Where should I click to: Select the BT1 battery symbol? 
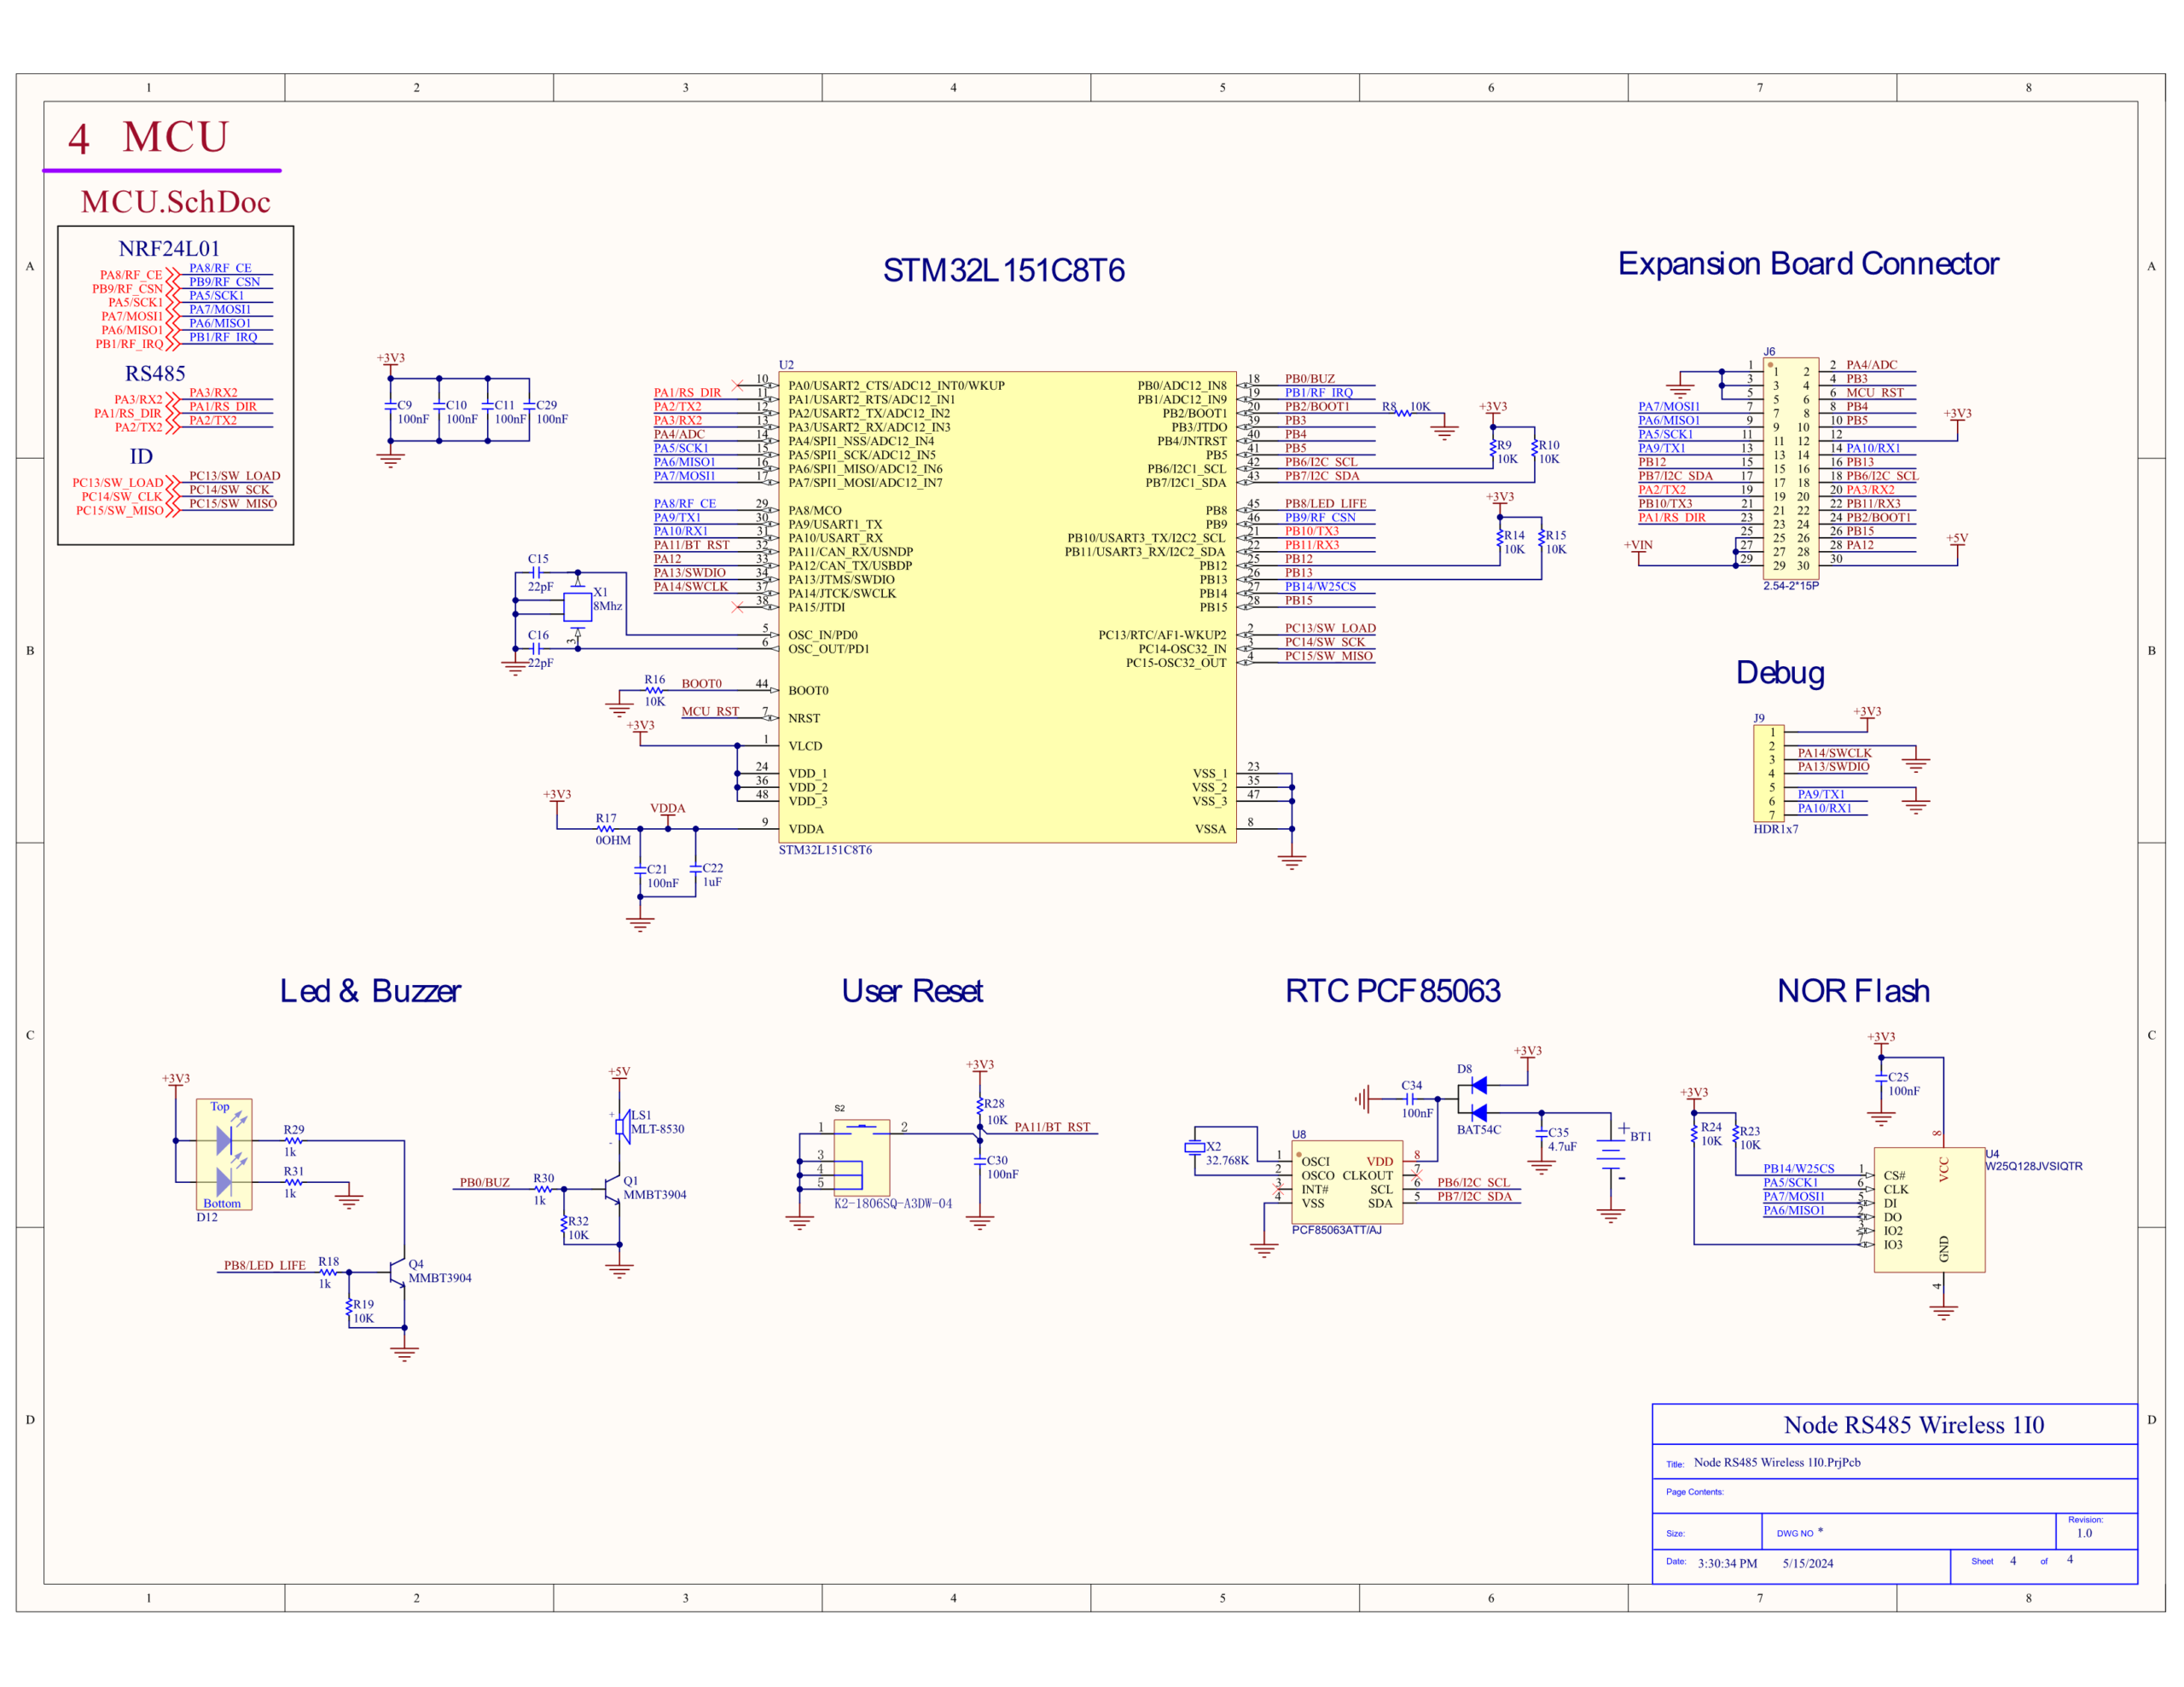pyautogui.click(x=1610, y=1155)
